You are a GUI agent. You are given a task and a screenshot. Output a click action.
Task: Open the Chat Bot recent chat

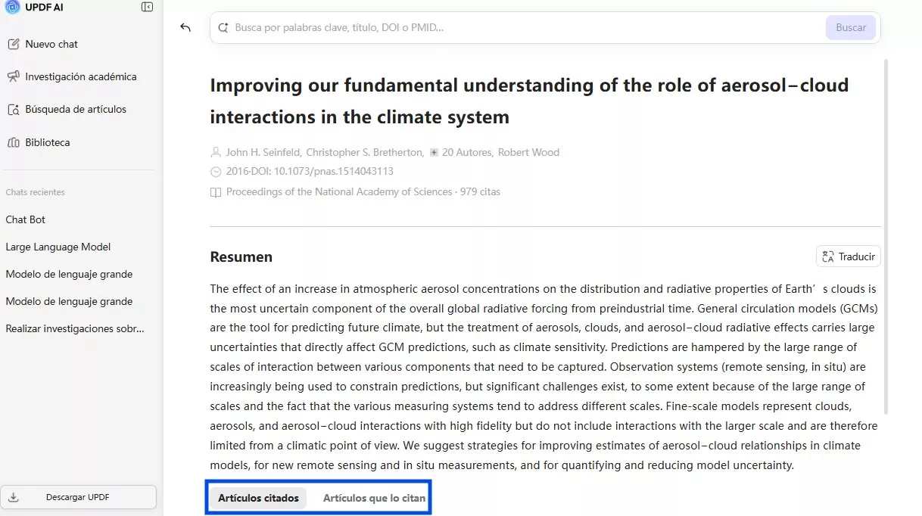(x=26, y=219)
